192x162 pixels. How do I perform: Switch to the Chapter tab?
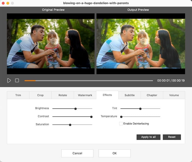(152, 95)
